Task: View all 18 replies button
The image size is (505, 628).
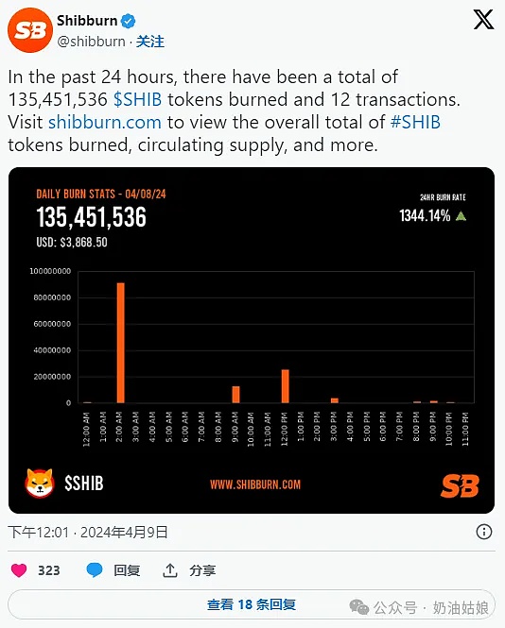Action: (x=252, y=604)
